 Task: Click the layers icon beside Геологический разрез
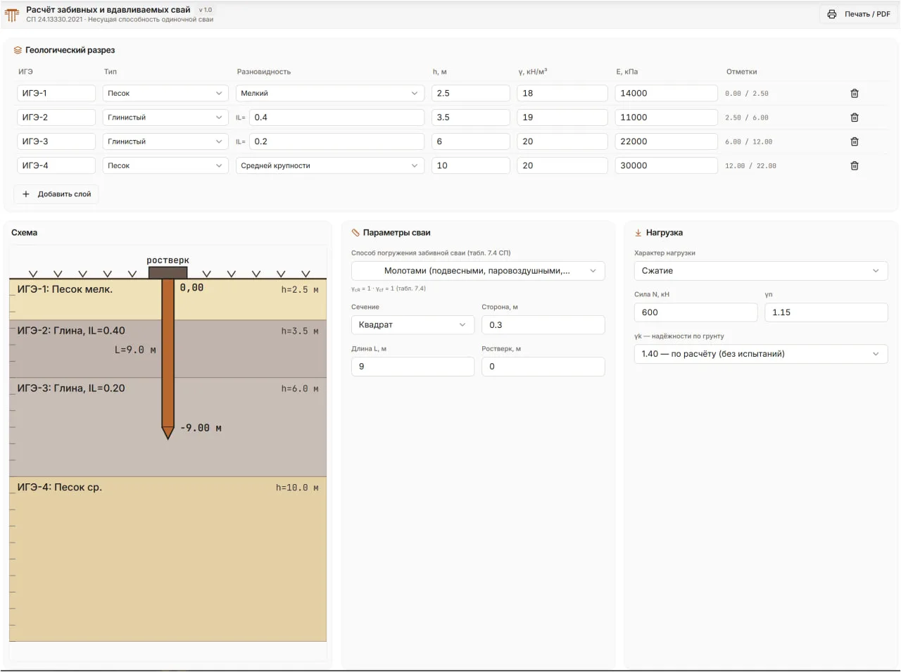[x=18, y=50]
